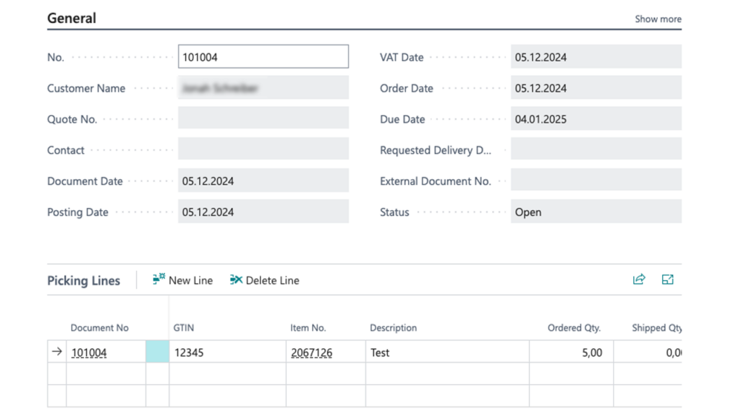Click the highlighted teal cell beside 101004
The height and width of the screenshot is (416, 741).
click(x=157, y=352)
